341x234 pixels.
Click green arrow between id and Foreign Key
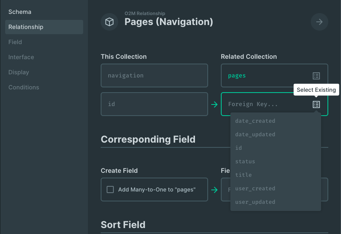[x=214, y=104]
